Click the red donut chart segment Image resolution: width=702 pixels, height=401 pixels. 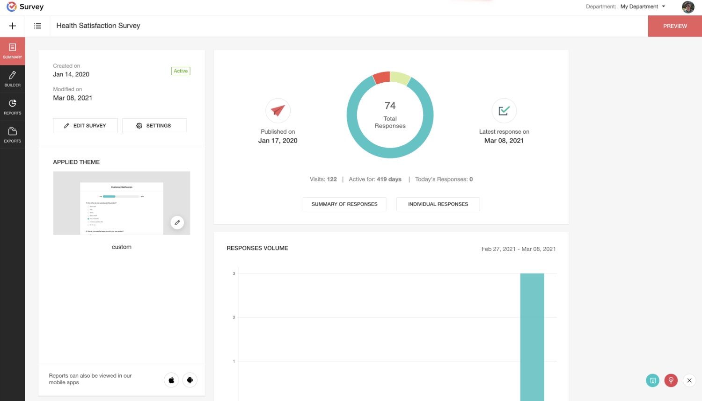coord(382,78)
